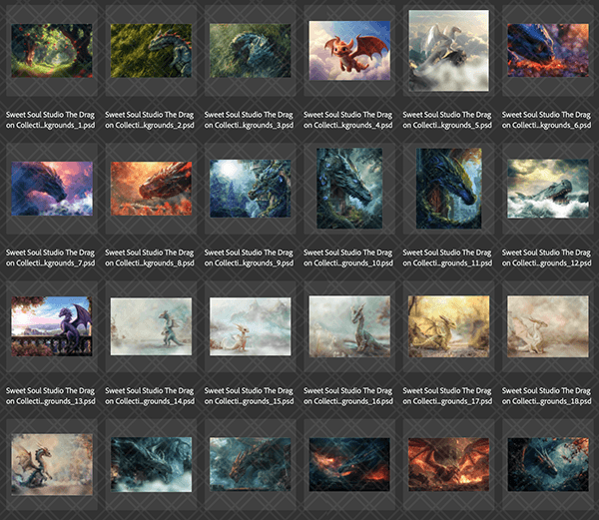Screen dimensions: 599x520
Task: Select thumbnail for grounds_15.psd
Action: pyautogui.click(x=251, y=326)
